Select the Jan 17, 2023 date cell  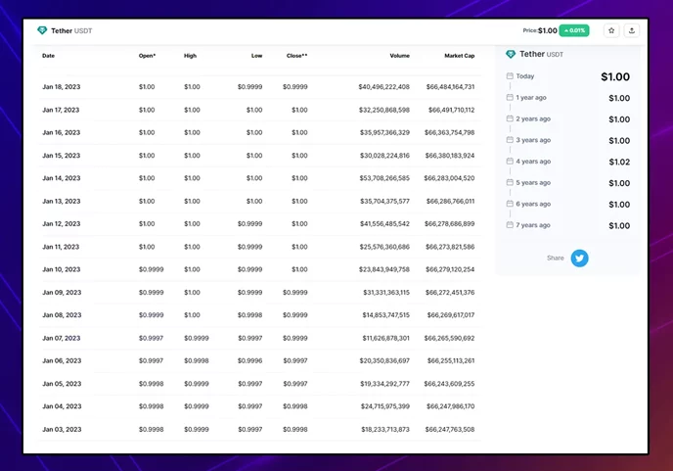coord(61,110)
